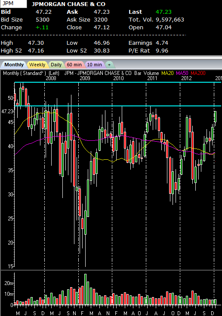Click the 2010 year label on chart
This screenshot has height=316, width=222.
[118, 78]
